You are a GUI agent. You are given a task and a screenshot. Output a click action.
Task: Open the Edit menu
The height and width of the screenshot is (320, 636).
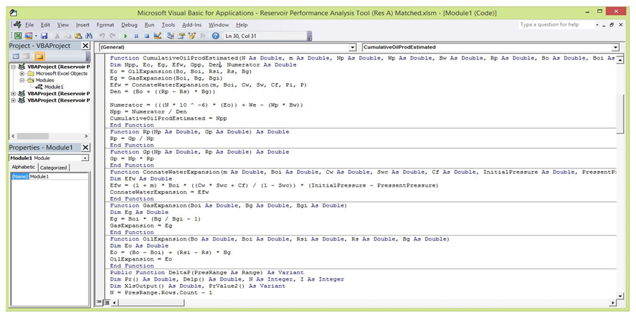click(x=45, y=25)
